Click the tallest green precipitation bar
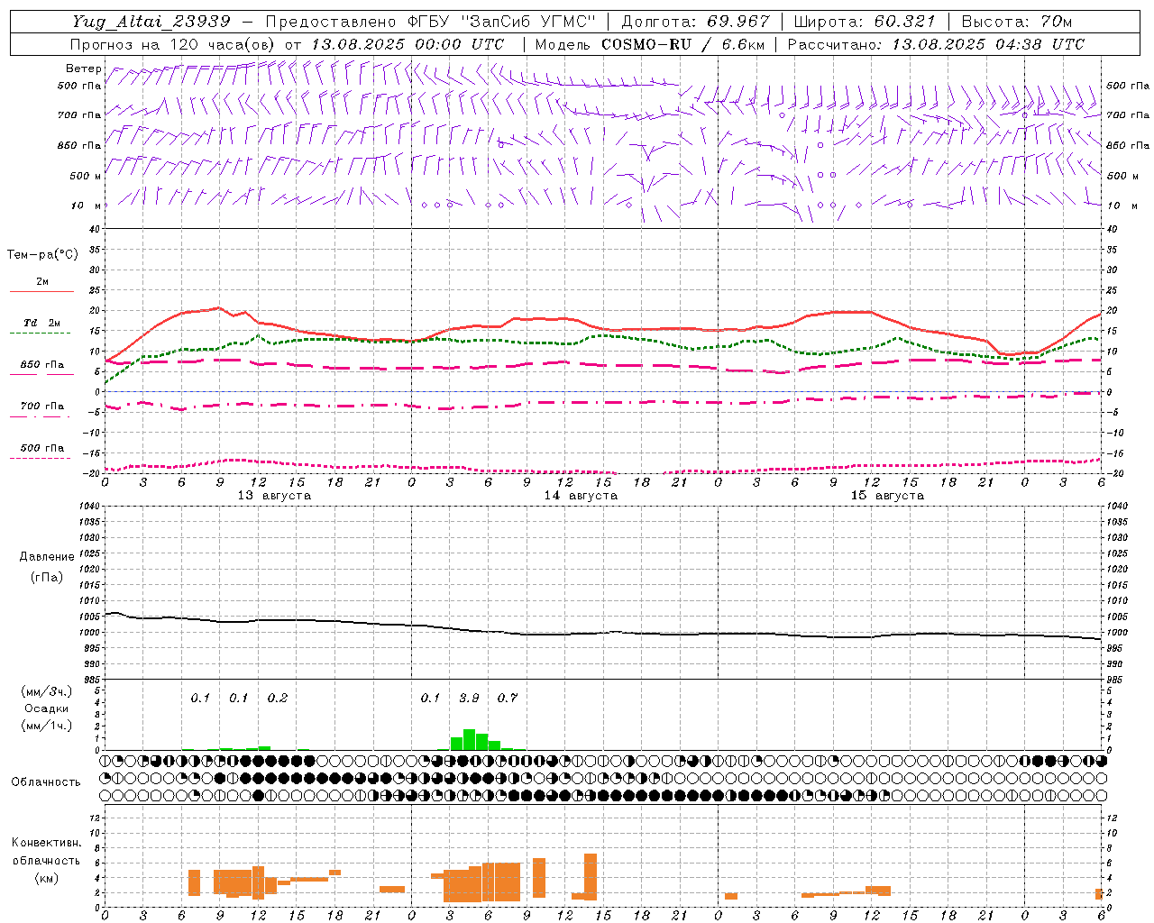The height and width of the screenshot is (923, 1154). coord(469,740)
